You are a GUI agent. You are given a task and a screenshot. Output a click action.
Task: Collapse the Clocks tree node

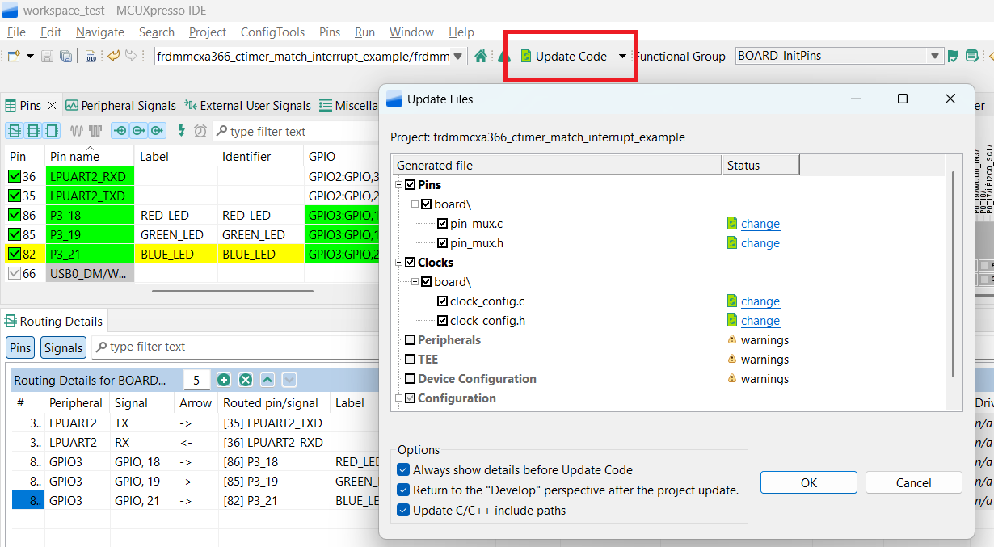[399, 263]
